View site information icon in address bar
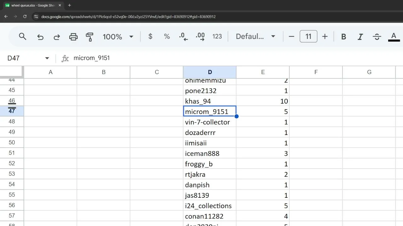403x226 pixels. tap(36, 17)
